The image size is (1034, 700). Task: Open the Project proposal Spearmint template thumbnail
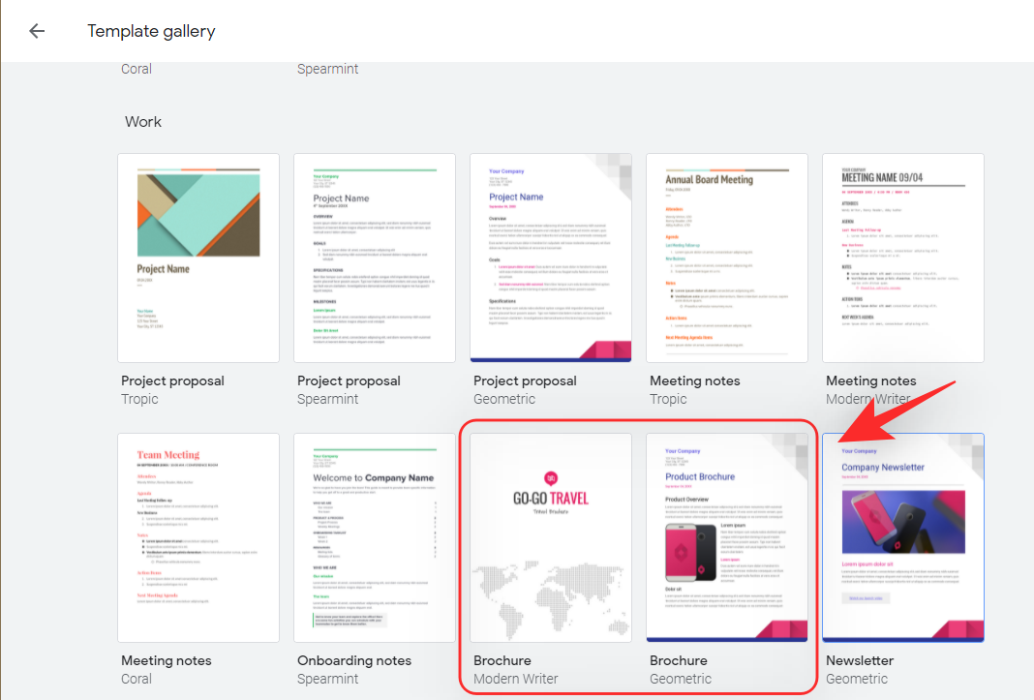point(375,258)
